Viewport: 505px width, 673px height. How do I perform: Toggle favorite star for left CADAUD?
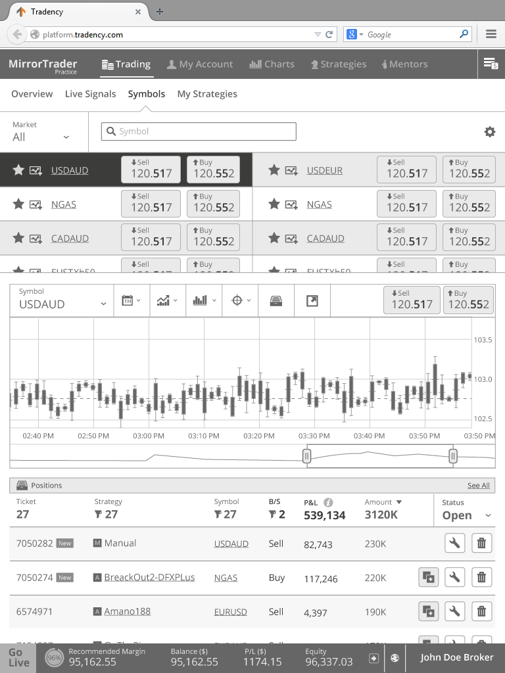18,238
